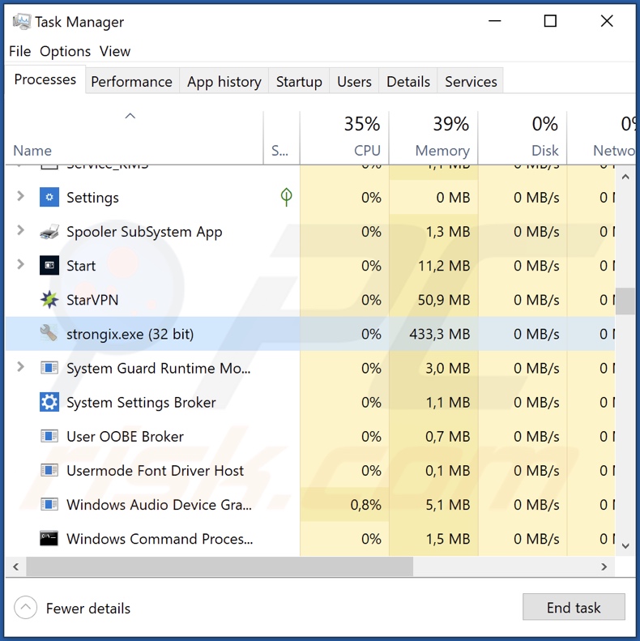Expand System Guard Runtime Monitor group

(x=20, y=367)
